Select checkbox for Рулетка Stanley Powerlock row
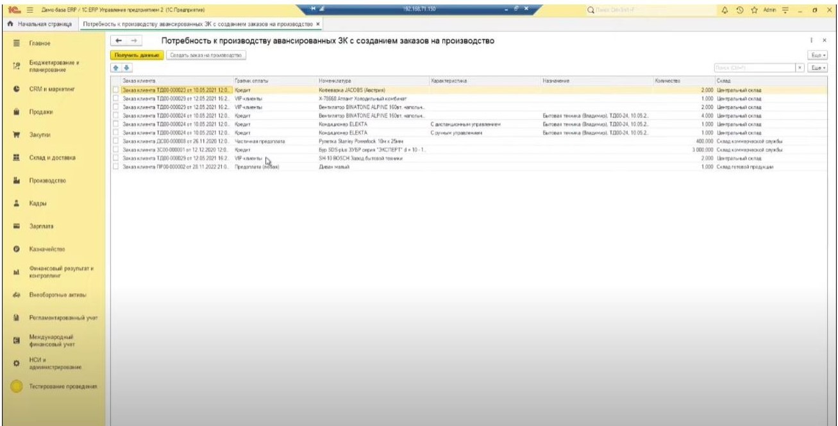 point(116,141)
